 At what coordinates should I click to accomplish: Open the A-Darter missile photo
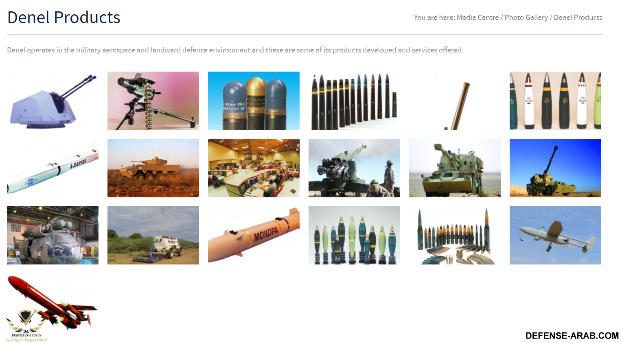pyautogui.click(x=53, y=168)
